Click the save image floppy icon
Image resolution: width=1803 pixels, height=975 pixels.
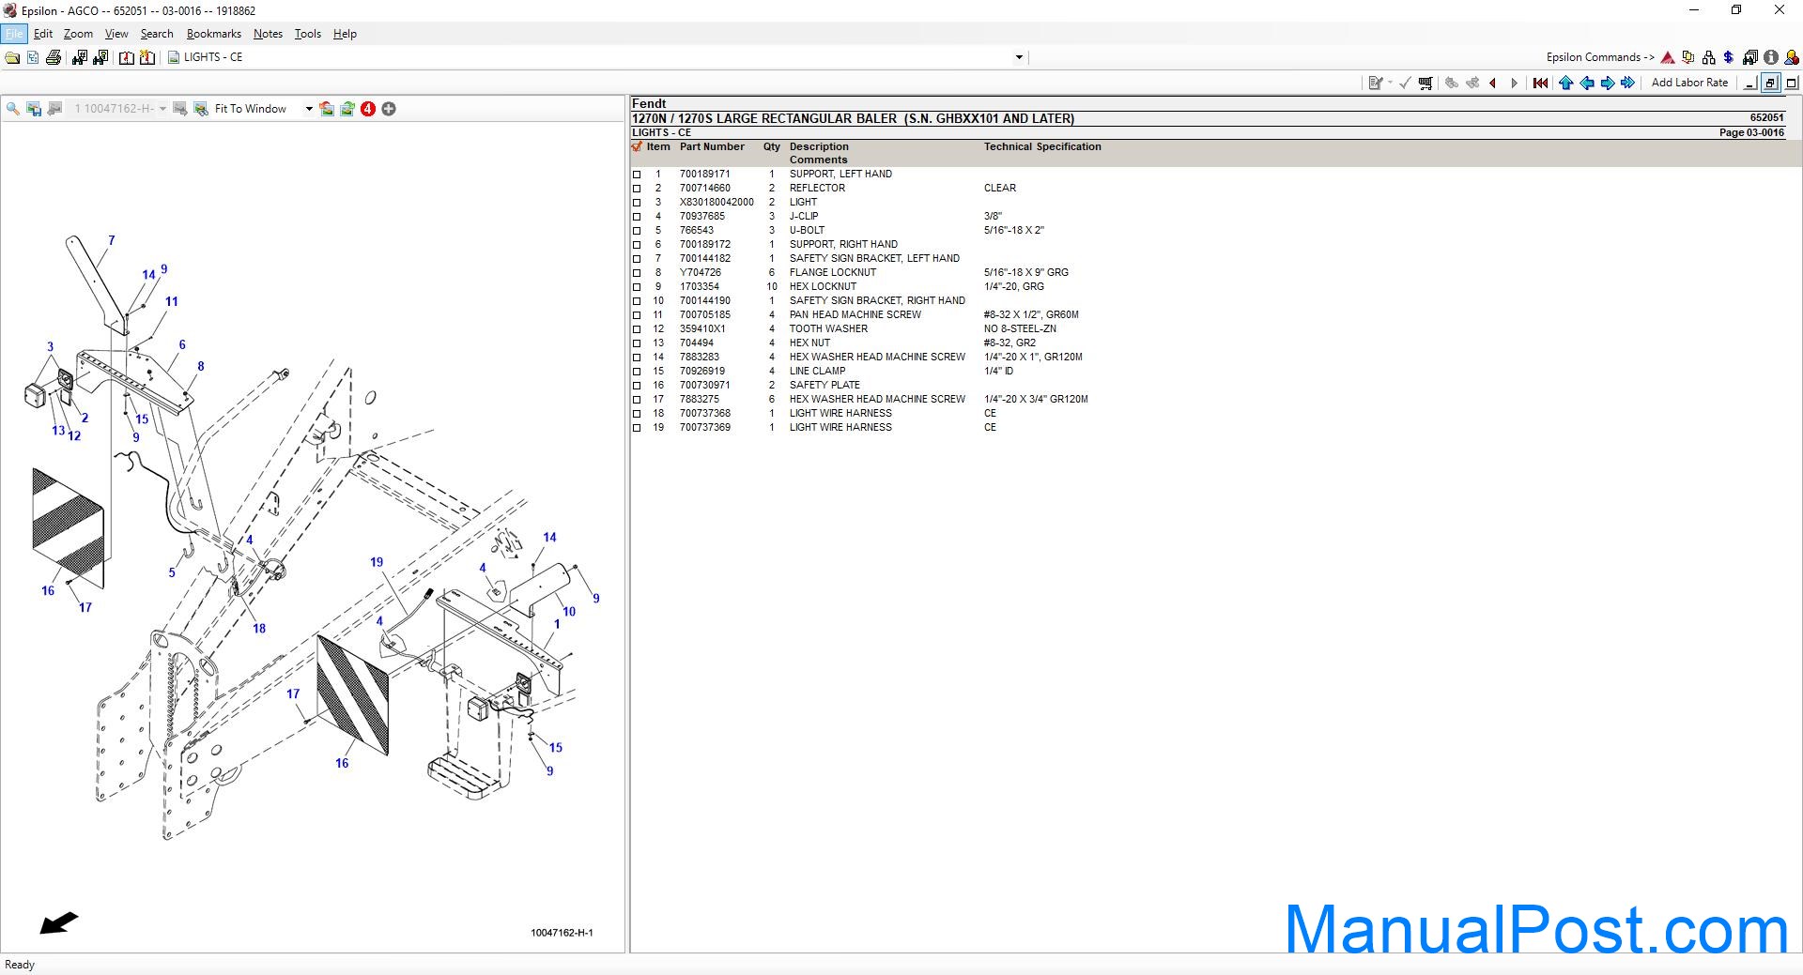(x=34, y=109)
